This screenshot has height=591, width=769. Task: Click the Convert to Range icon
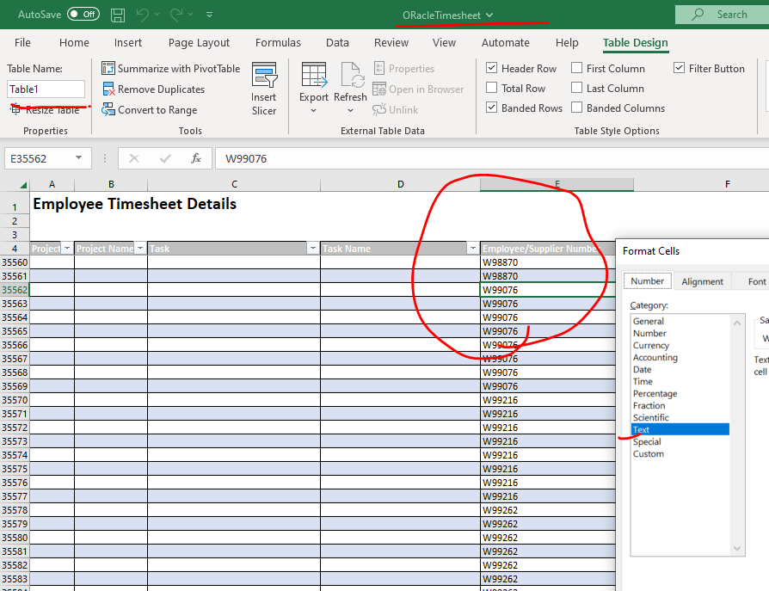point(108,110)
